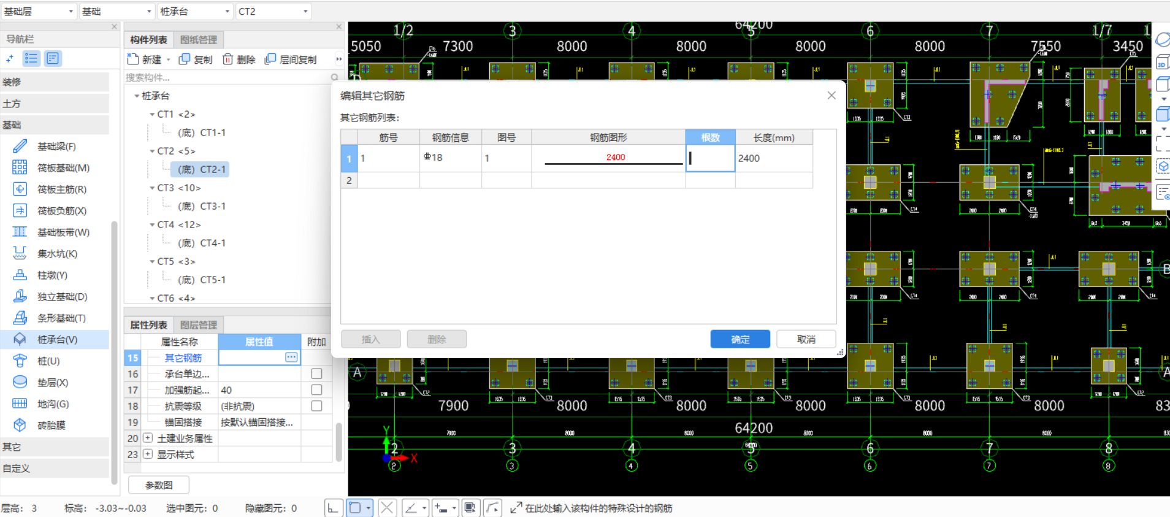Open the 基础 category dropdown
This screenshot has width=1170, height=517.
[x=117, y=11]
